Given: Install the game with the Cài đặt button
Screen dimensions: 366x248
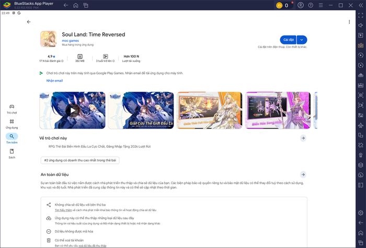Looking at the screenshot, I should tap(288, 40).
